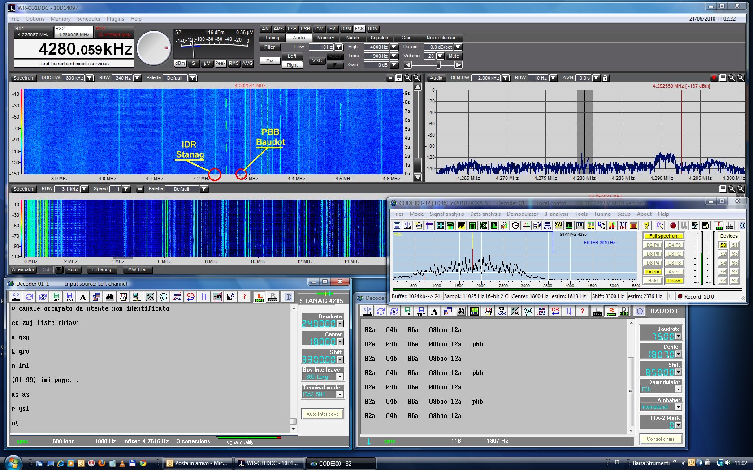Image resolution: width=753 pixels, height=470 pixels.
Task: Click the CR carriage return icon in Decoder 01-1
Action: (190, 296)
